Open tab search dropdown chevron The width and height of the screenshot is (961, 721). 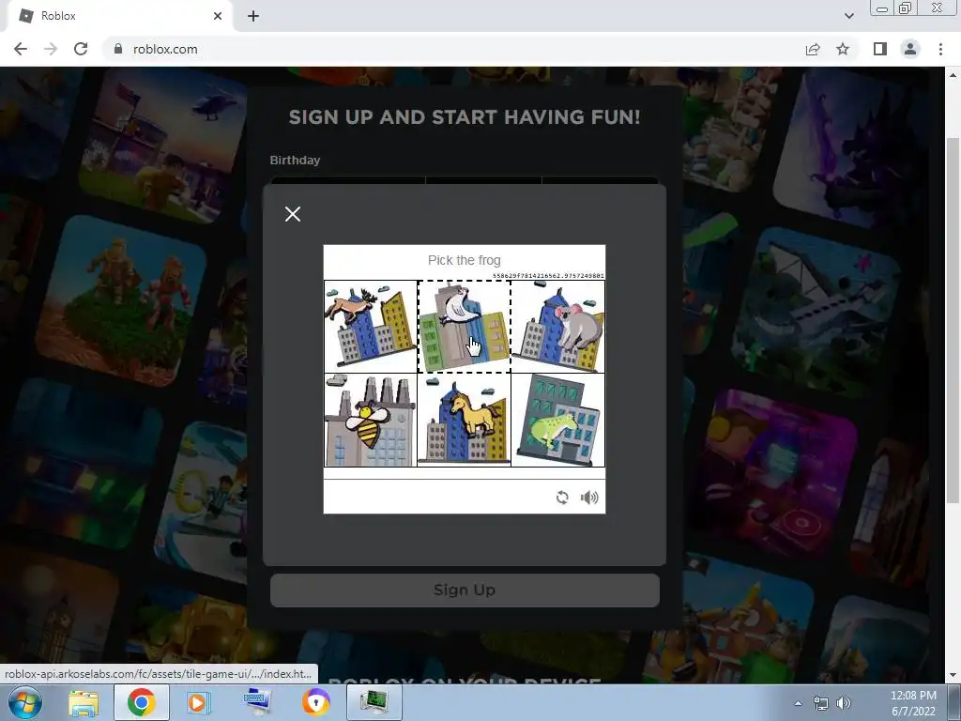pyautogui.click(x=848, y=16)
